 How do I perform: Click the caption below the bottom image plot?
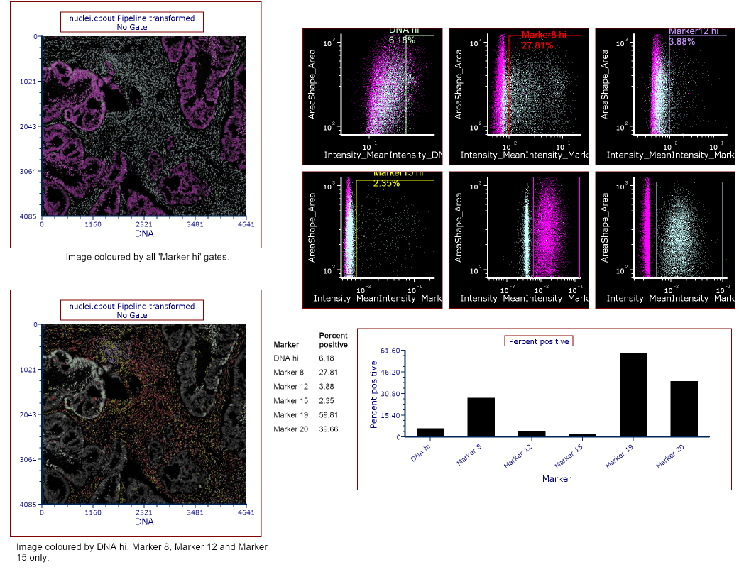[142, 552]
